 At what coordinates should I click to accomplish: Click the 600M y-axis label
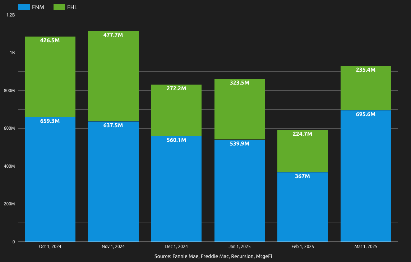point(9,128)
